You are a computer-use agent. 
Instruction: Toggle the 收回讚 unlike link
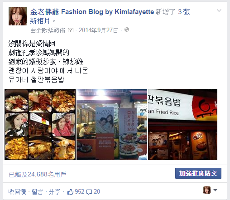(17, 192)
